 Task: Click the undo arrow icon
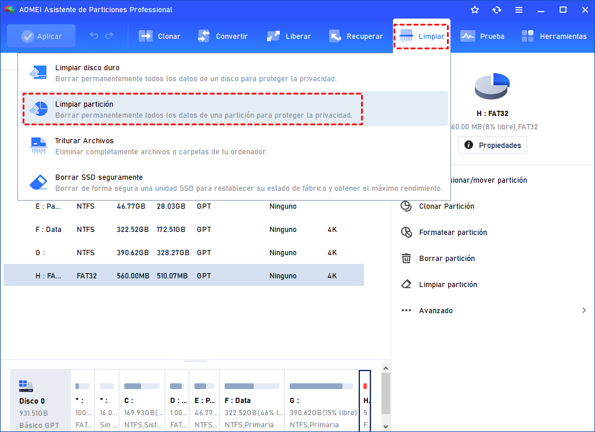(93, 35)
